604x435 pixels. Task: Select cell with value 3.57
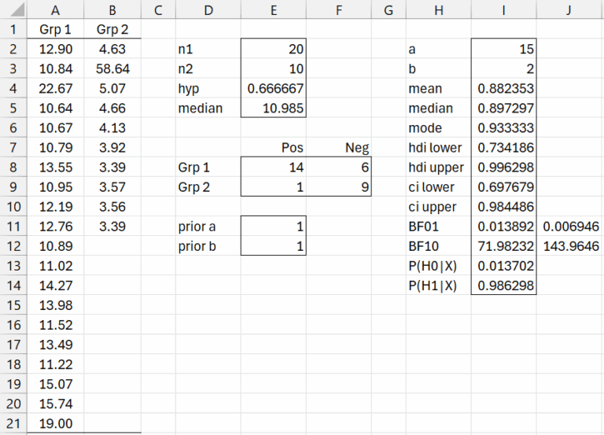(x=112, y=187)
